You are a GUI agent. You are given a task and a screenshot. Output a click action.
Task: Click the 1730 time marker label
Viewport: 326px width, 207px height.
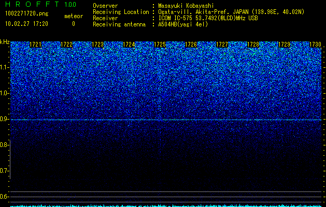click(316, 45)
